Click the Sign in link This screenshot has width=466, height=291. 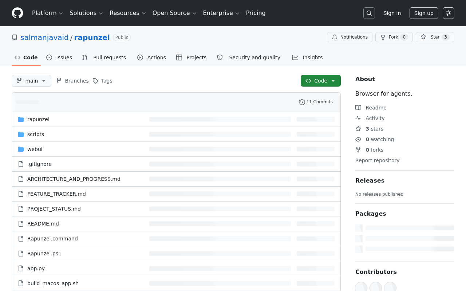tap(392, 13)
